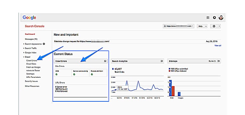Click the URL Errors label
245x115 pixels.
[x=60, y=82]
